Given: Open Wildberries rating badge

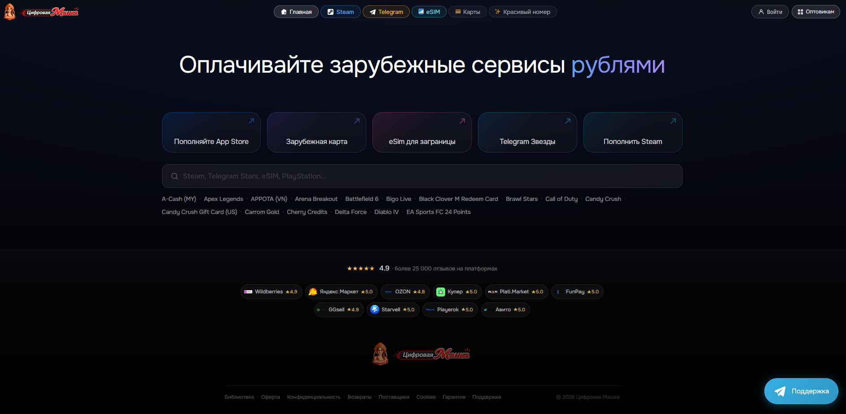Looking at the screenshot, I should click(271, 292).
